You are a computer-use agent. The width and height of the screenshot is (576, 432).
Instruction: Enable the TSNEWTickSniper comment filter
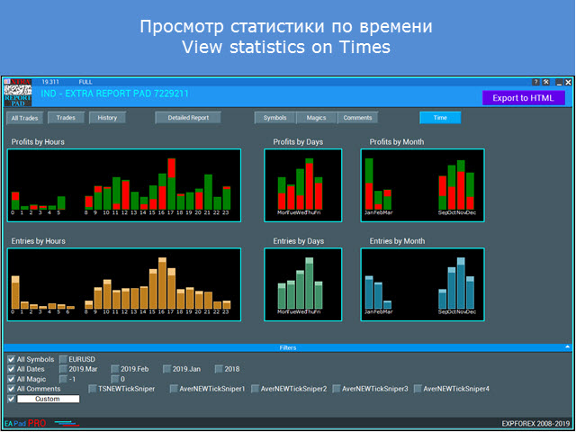tap(93, 389)
